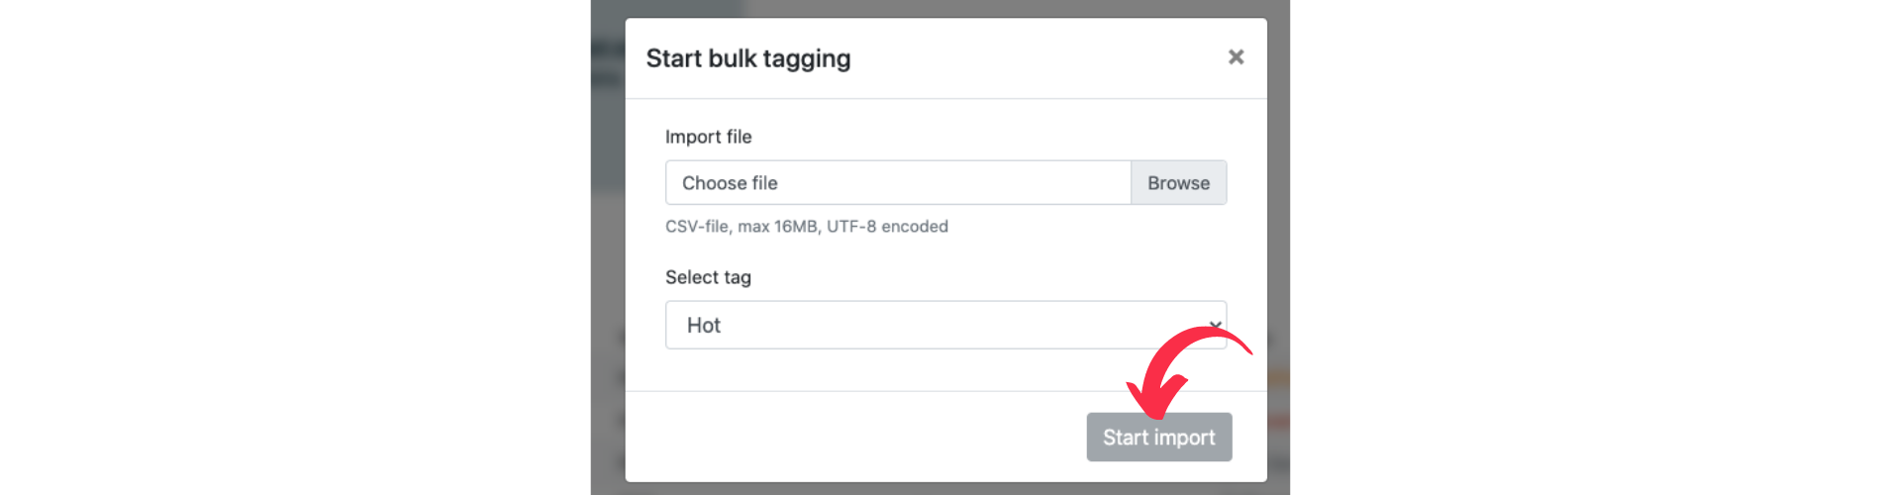Click the blurred page content behind the dialog's top-left

(608, 59)
